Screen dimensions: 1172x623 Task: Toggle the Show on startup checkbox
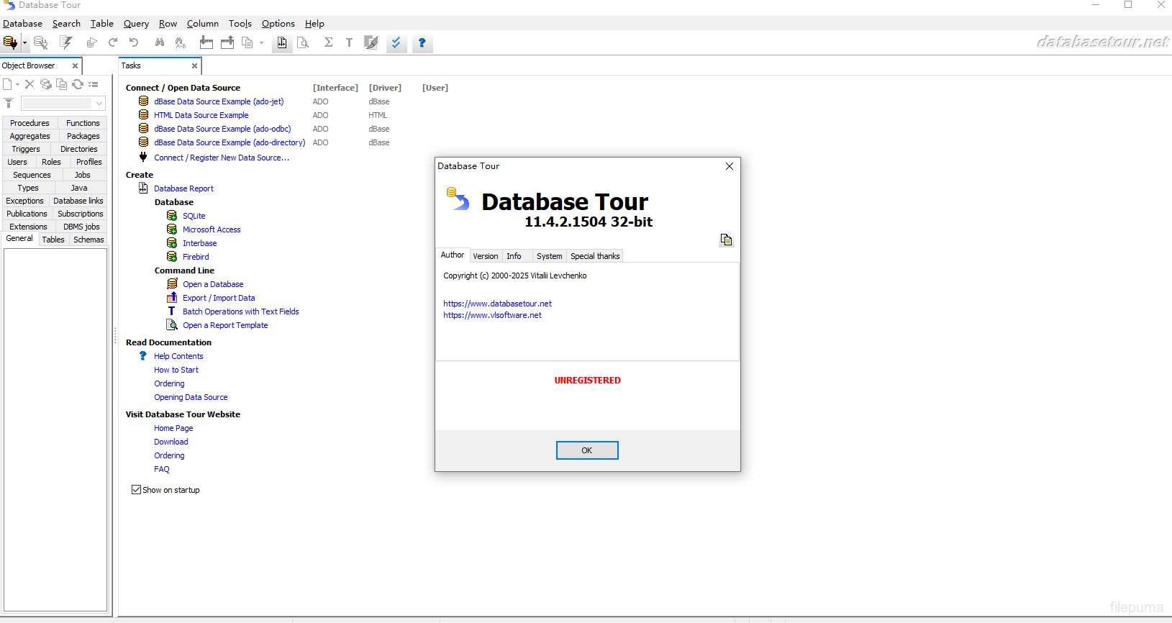click(136, 490)
